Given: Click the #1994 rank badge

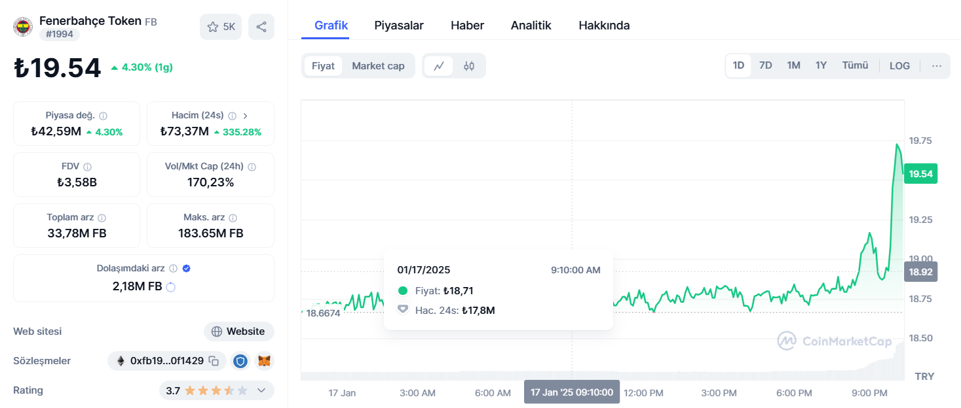Looking at the screenshot, I should 59,35.
